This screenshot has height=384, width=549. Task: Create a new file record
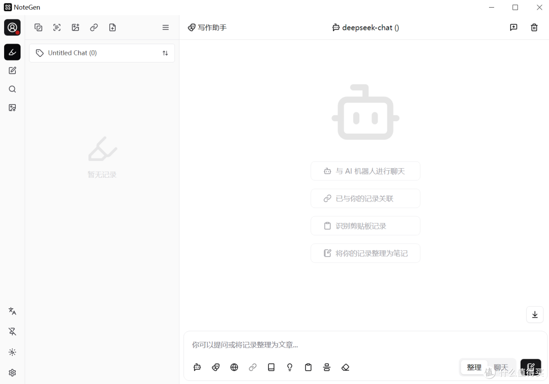coord(112,27)
